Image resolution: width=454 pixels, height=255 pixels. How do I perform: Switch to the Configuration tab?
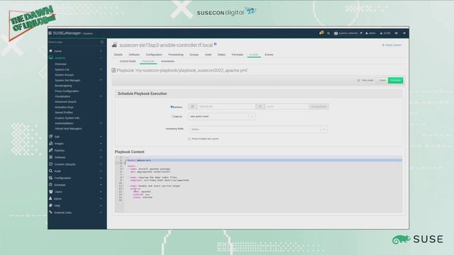click(x=154, y=55)
